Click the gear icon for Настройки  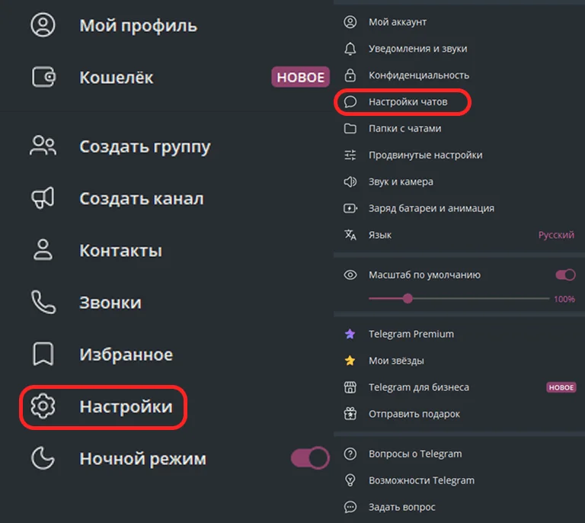(43, 406)
